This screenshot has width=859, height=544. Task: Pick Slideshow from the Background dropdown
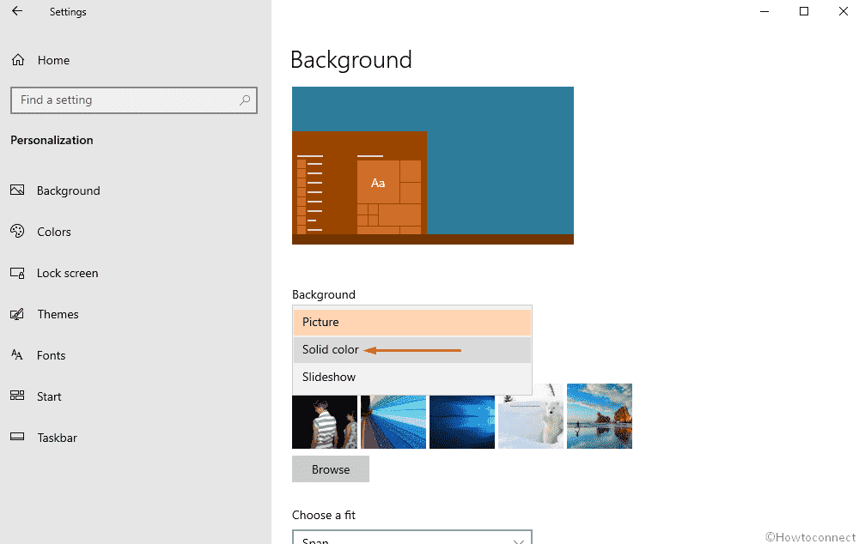(x=412, y=377)
